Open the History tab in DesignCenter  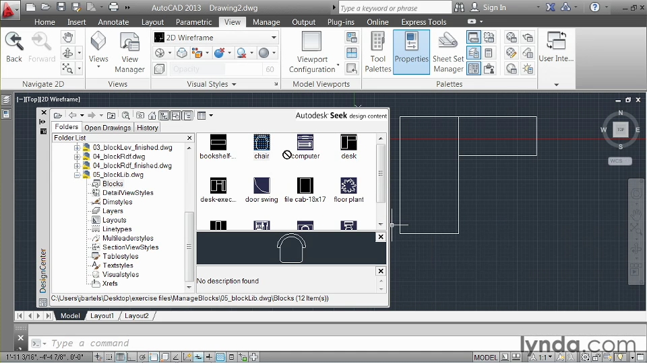(148, 128)
